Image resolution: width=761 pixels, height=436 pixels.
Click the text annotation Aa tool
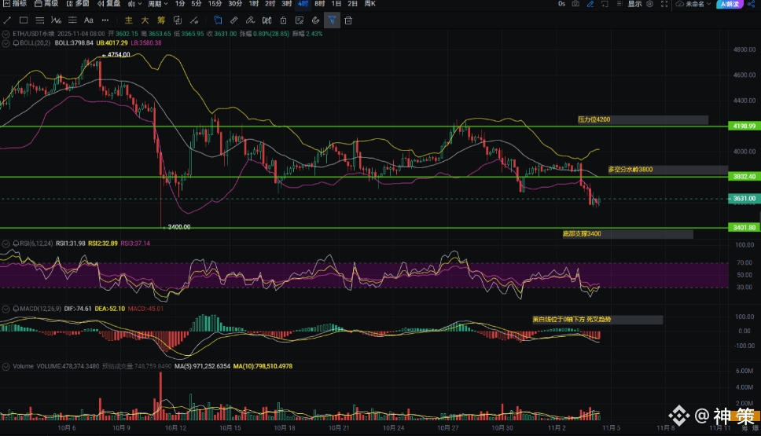coord(88,20)
